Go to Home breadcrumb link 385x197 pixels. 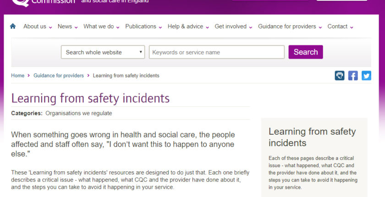[18, 76]
